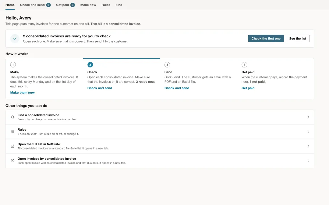Image resolution: width=329 pixels, height=205 pixels.
Task: Switch to the Home tab
Action: [10, 5]
